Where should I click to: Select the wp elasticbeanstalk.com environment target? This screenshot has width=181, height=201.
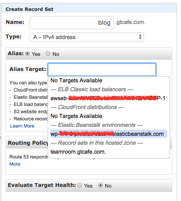point(109,134)
